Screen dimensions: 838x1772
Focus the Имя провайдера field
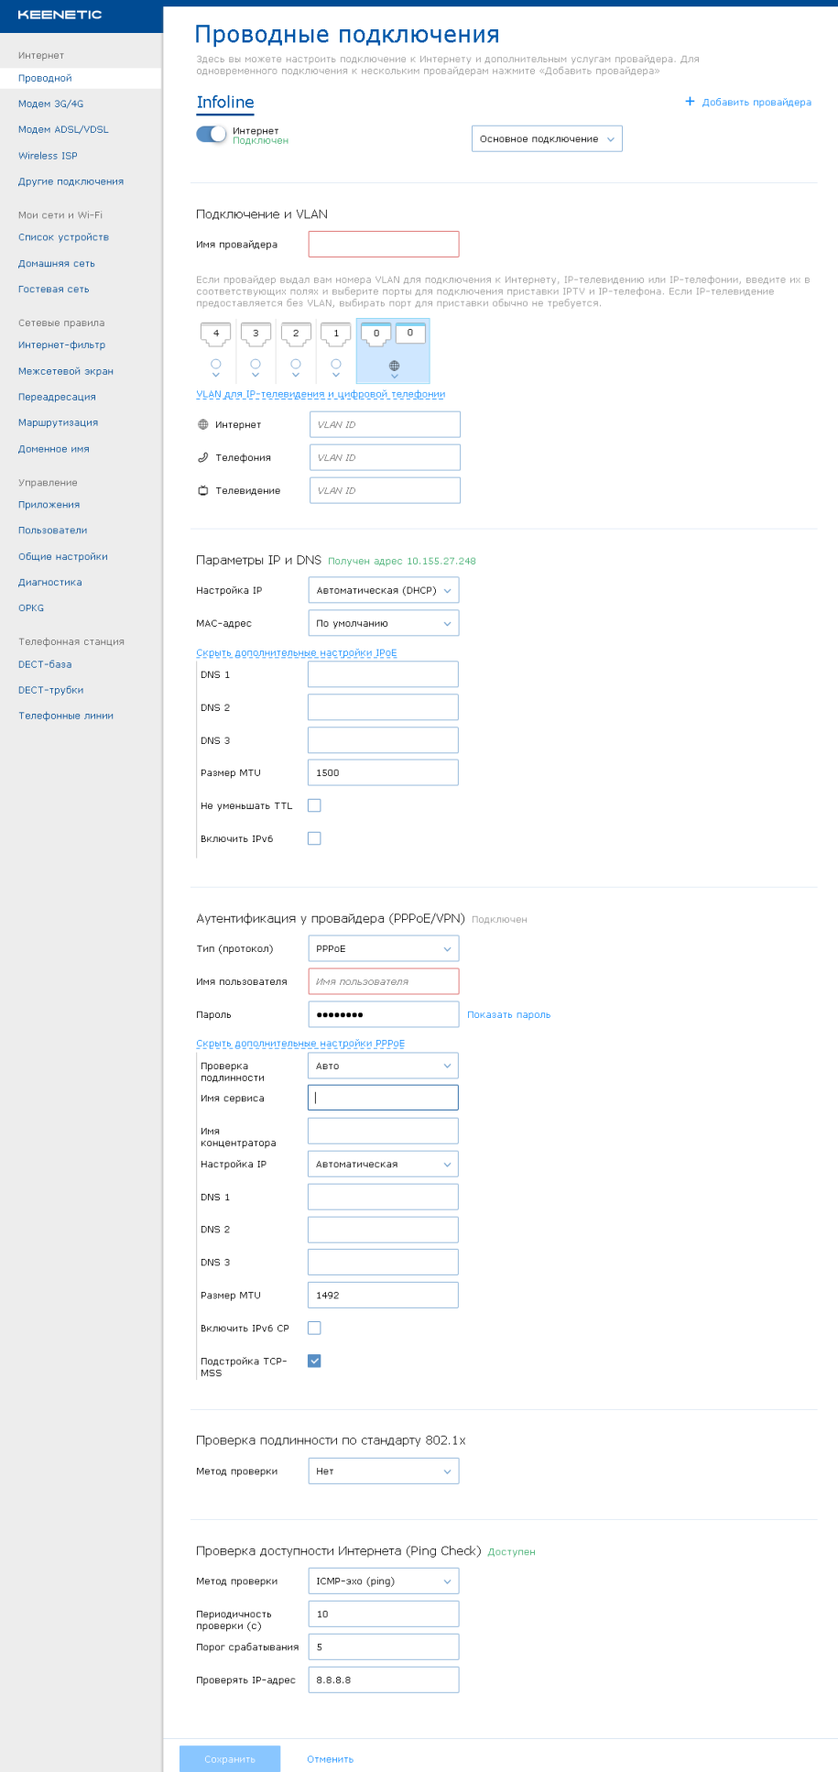[384, 244]
